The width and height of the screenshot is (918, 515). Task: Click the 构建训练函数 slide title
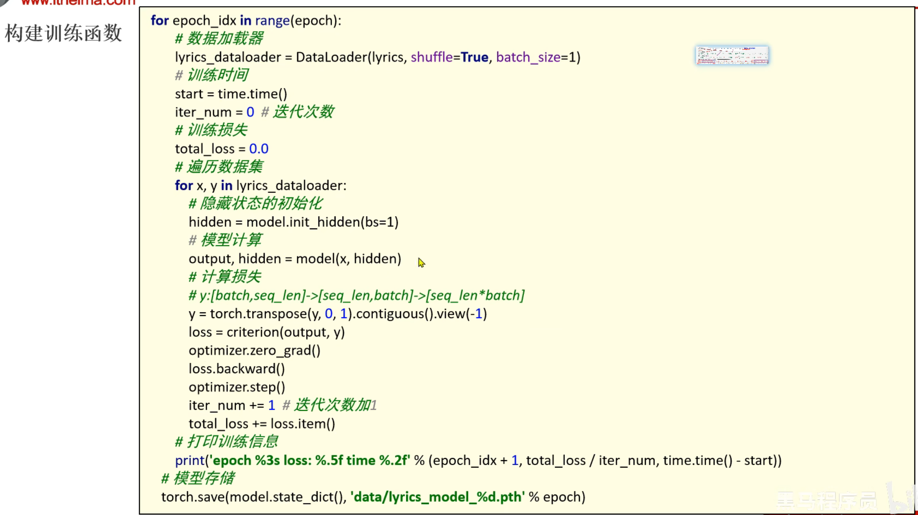coord(63,33)
